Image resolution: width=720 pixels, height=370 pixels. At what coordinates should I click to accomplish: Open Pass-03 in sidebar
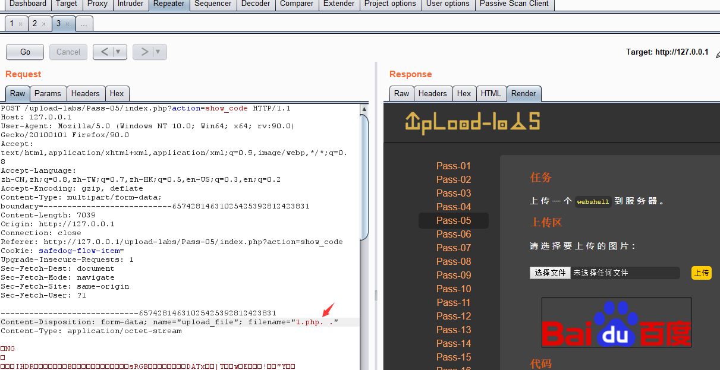coord(454,193)
